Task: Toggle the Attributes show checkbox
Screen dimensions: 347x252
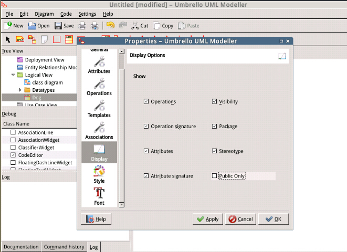Action: 146,151
